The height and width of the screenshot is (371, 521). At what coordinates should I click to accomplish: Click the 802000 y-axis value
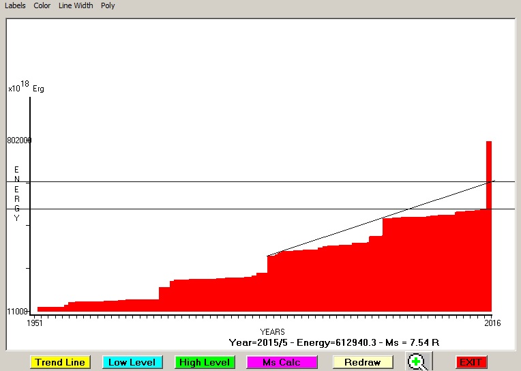click(19, 140)
